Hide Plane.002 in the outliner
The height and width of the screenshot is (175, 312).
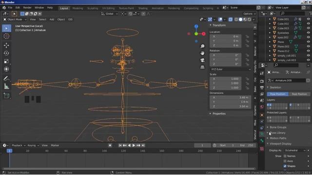308,47
